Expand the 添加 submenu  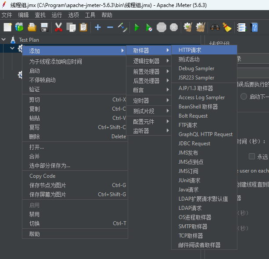pos(75,51)
